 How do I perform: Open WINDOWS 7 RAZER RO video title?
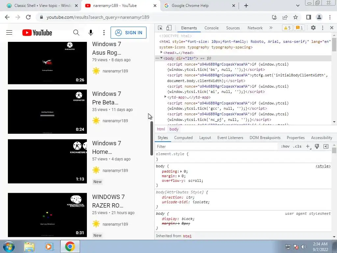(x=108, y=201)
